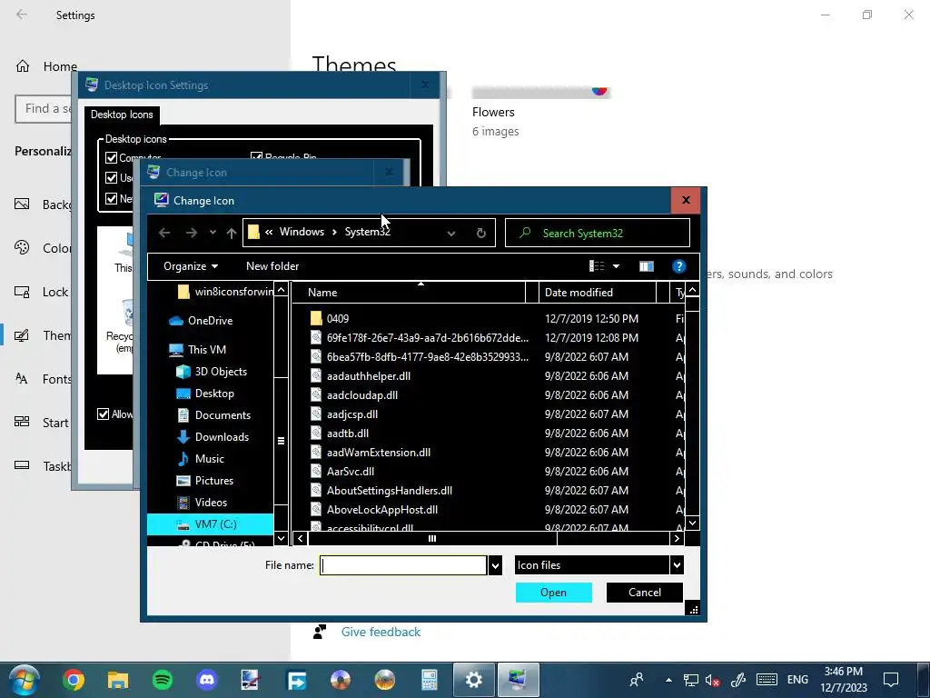Expand address bar path history dropdown
The height and width of the screenshot is (698, 930).
(451, 234)
